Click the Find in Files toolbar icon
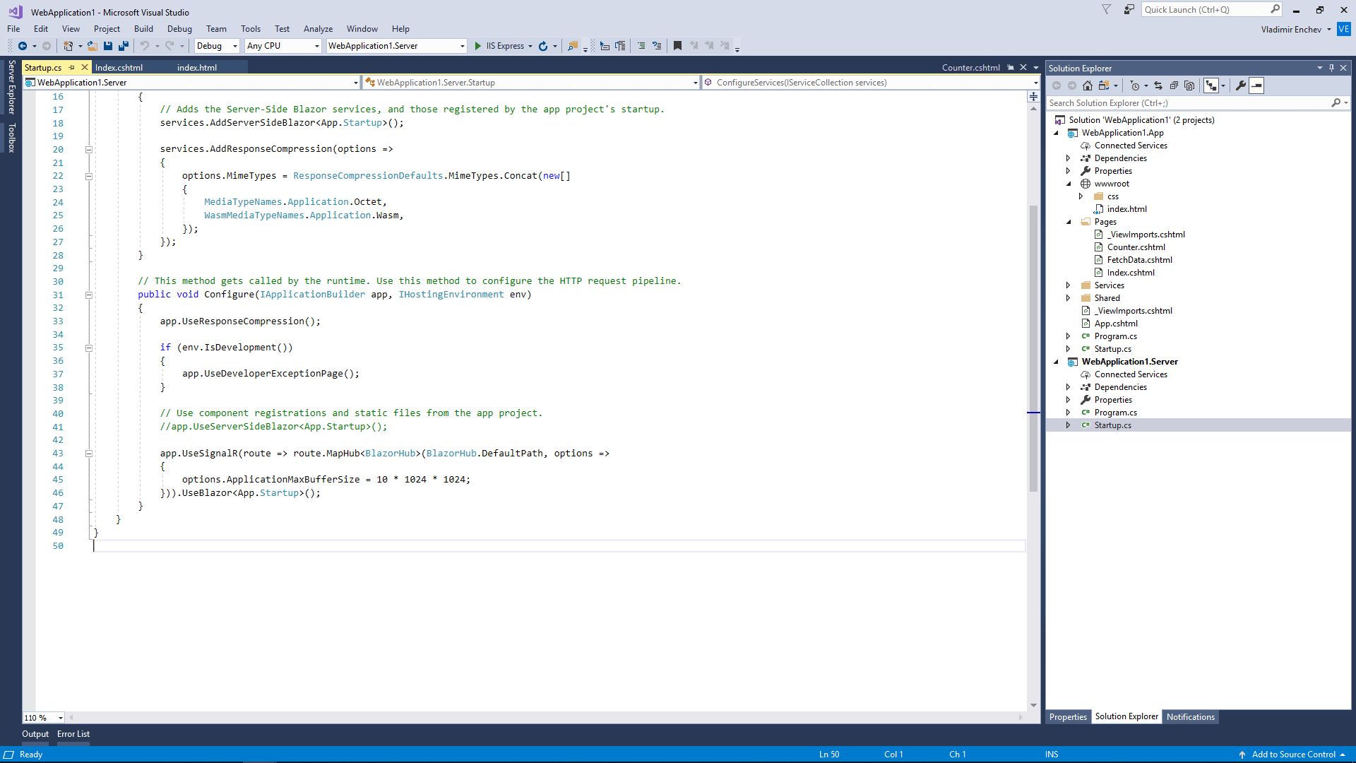Viewport: 1356px width, 763px height. click(573, 46)
